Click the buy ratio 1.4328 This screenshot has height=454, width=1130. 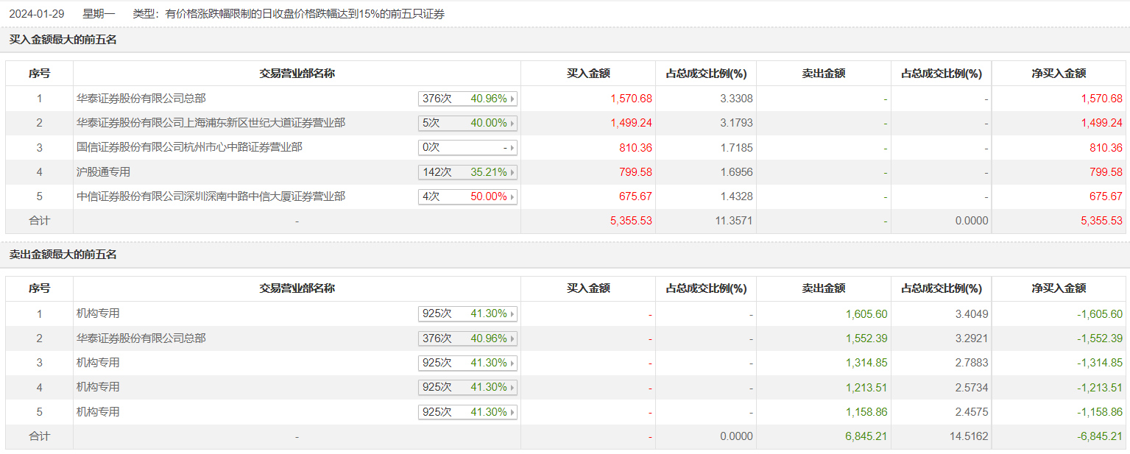pyautogui.click(x=736, y=197)
